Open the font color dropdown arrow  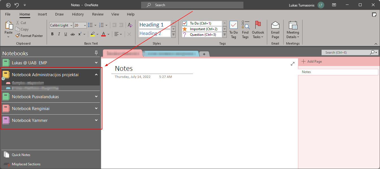coord(109,34)
